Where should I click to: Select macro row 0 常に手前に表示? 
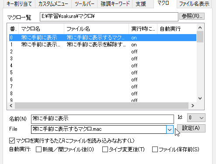tap(103, 38)
